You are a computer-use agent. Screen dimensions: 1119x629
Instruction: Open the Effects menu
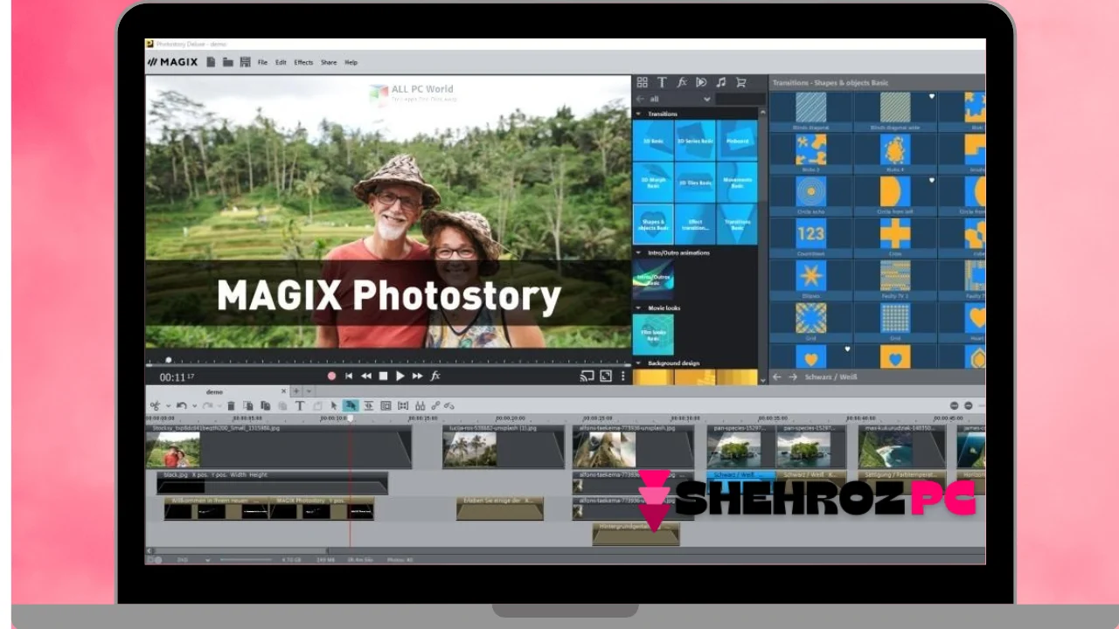pyautogui.click(x=303, y=63)
